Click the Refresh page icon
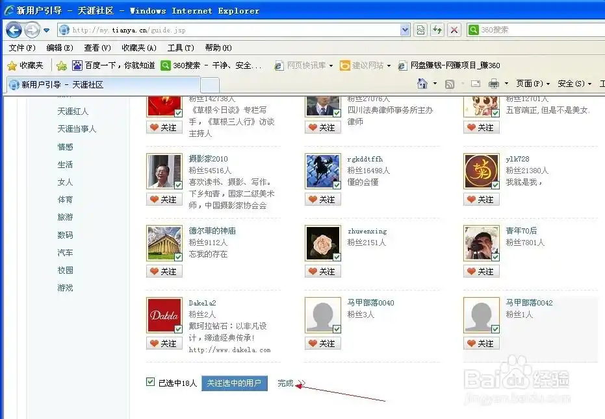This screenshot has width=605, height=419. point(437,30)
